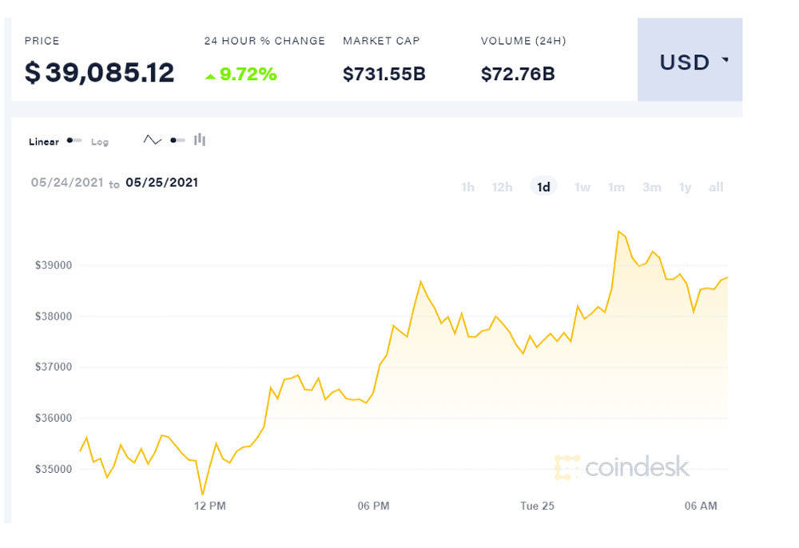Image resolution: width=799 pixels, height=548 pixels.
Task: Select the candlestick bars chart icon
Action: (200, 141)
